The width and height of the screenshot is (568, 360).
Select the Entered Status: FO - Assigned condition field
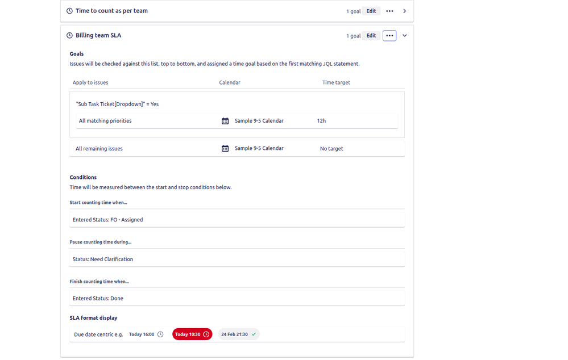(x=237, y=219)
